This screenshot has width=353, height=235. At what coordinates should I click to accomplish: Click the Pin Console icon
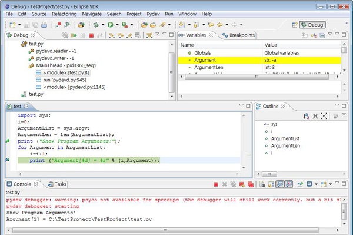tap(300, 184)
